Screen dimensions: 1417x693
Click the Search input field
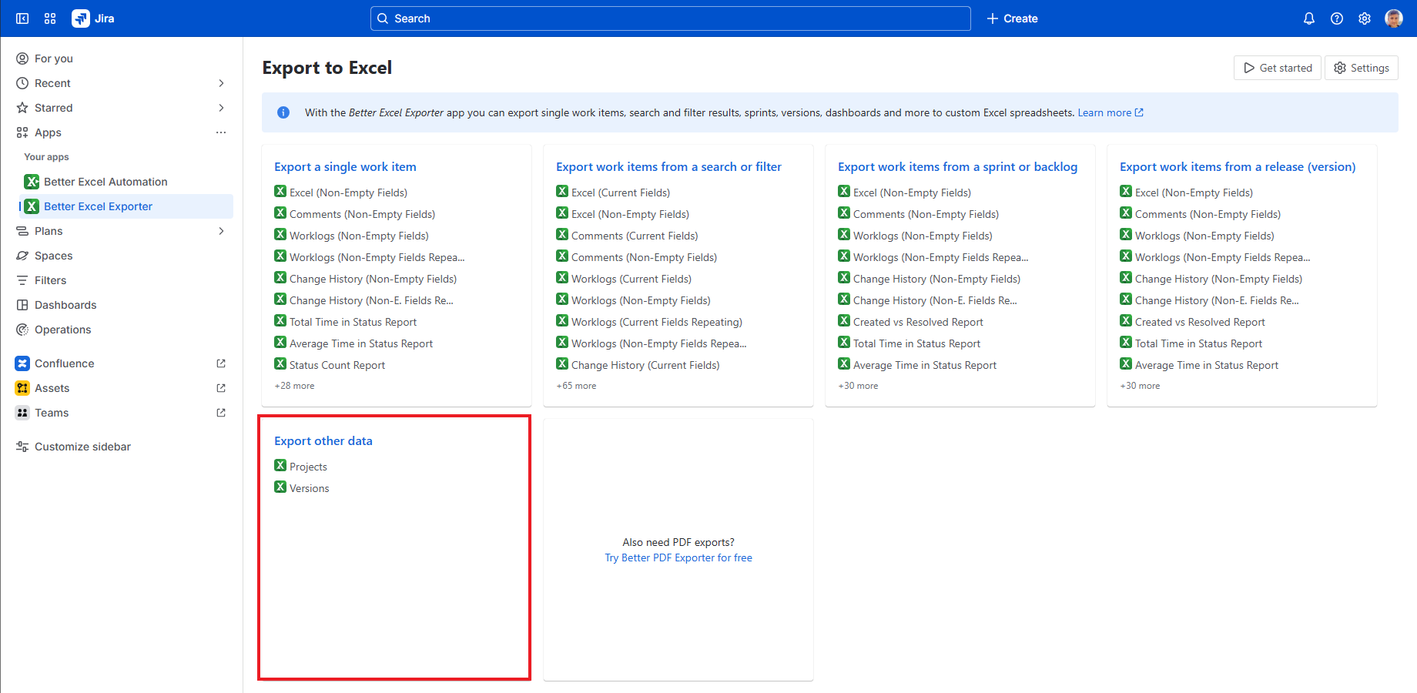[670, 18]
